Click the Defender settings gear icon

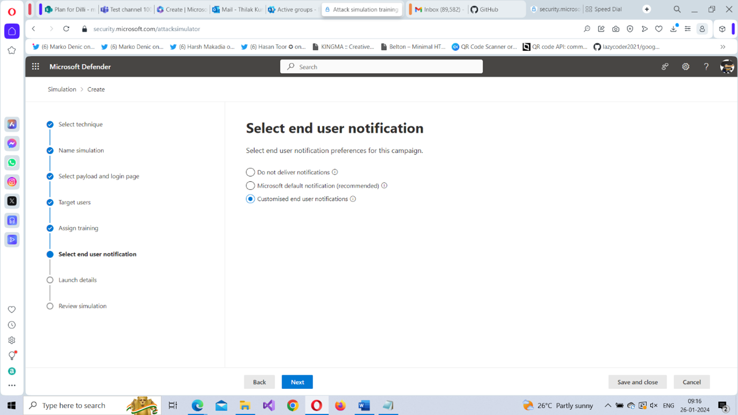coord(686,67)
